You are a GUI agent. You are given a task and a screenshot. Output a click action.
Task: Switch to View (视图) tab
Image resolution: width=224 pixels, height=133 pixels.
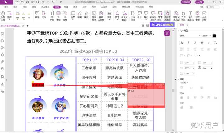(66, 7)
